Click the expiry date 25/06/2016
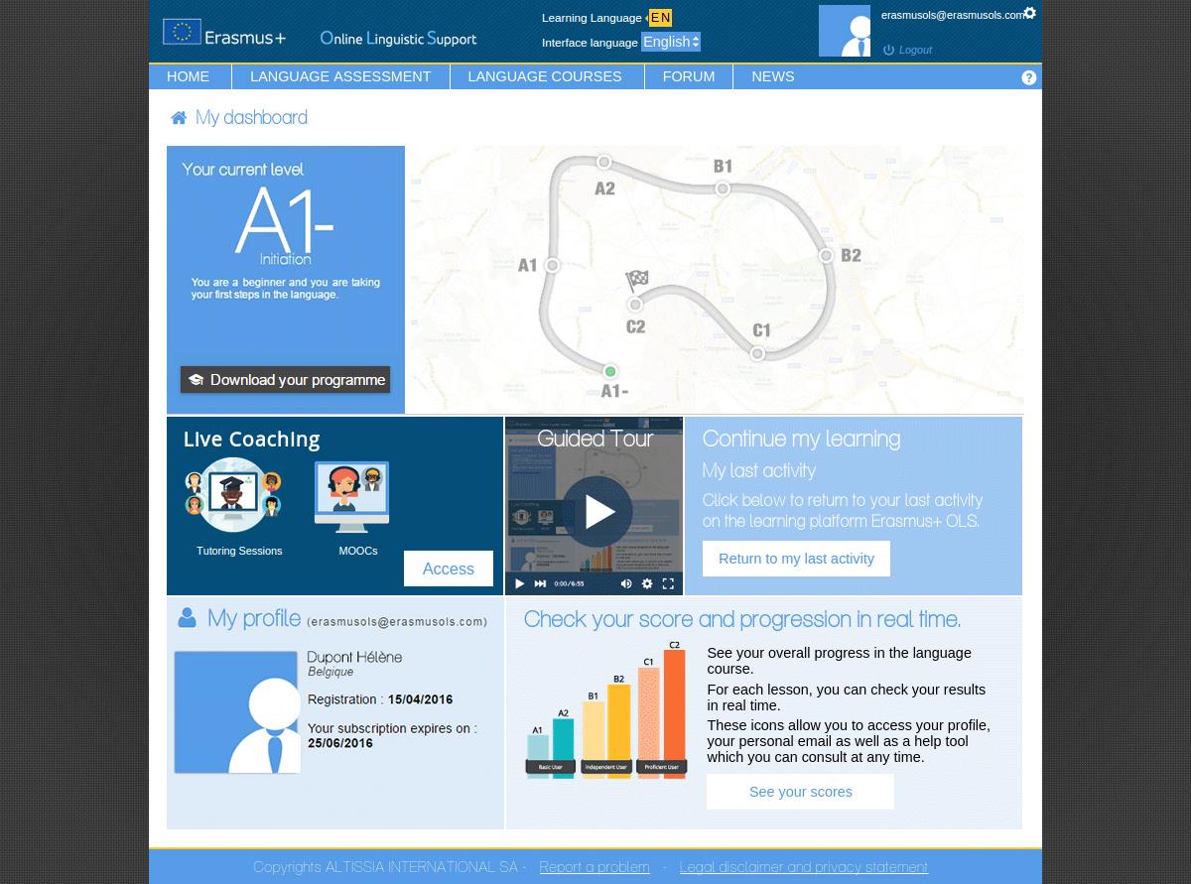The width and height of the screenshot is (1191, 884). [x=340, y=743]
